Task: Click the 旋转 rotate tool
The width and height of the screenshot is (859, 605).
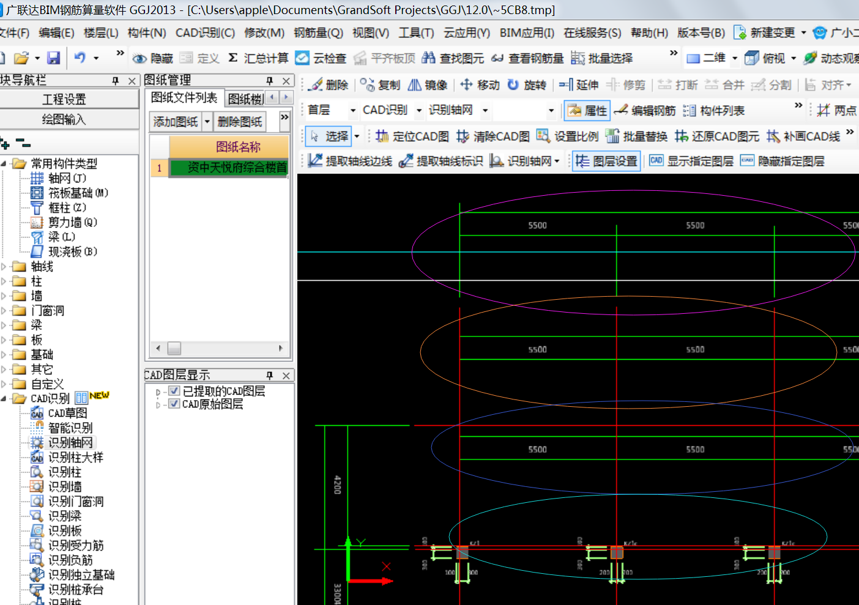Action: point(527,85)
